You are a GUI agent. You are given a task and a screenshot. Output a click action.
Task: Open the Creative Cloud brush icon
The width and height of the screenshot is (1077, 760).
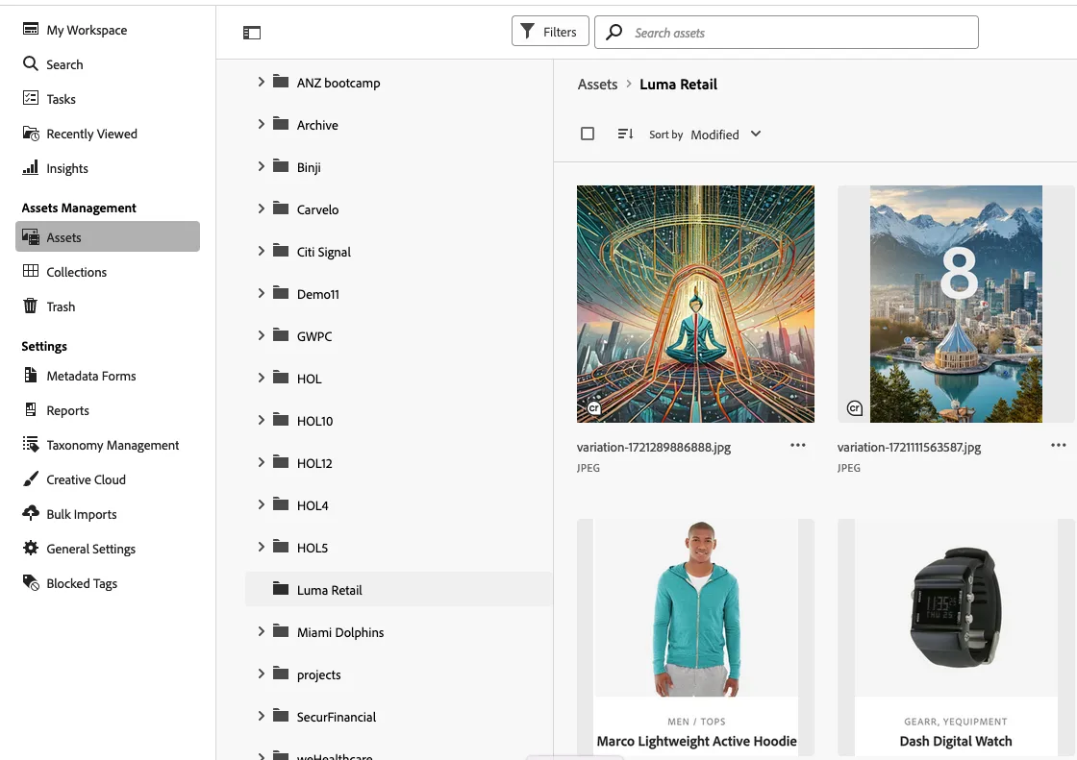pos(30,478)
